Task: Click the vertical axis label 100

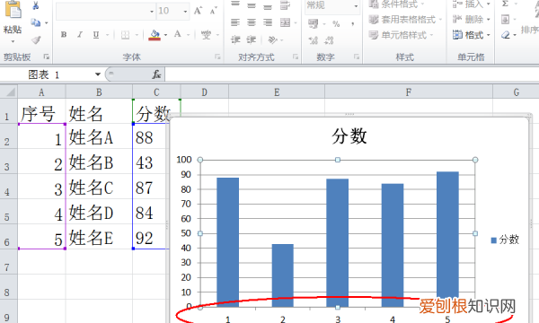Action: pyautogui.click(x=184, y=160)
